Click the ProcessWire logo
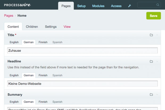The width and height of the screenshot is (165, 110). [17, 5]
